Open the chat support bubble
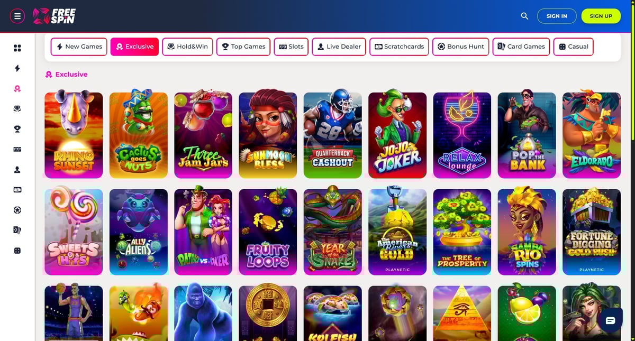This screenshot has height=341, width=635. [x=610, y=320]
